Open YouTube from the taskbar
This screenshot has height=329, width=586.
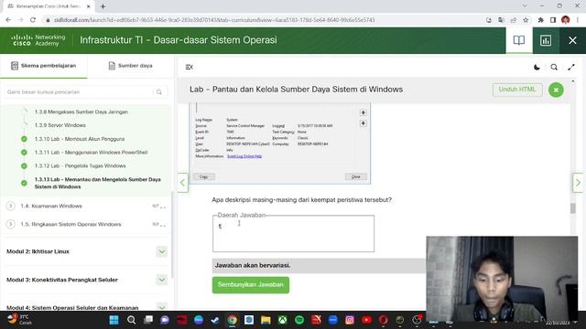[366, 320]
